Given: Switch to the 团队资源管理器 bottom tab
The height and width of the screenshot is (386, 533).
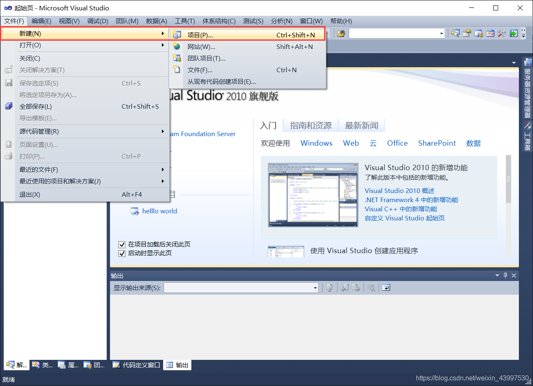Looking at the screenshot, I should click(94, 365).
